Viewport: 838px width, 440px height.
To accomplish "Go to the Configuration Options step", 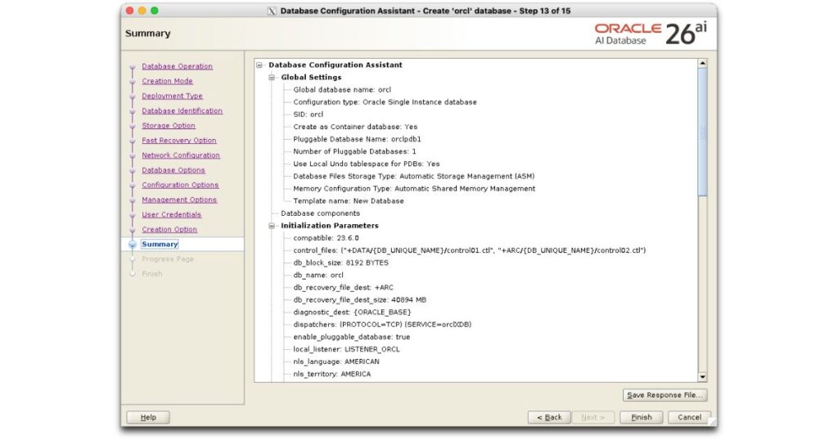I will [180, 185].
